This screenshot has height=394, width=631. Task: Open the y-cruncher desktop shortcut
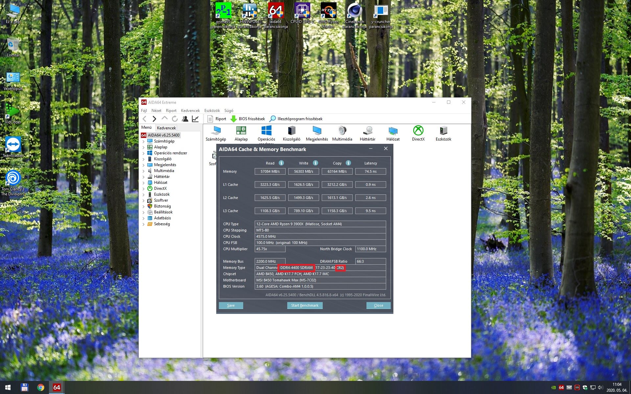coord(381,15)
